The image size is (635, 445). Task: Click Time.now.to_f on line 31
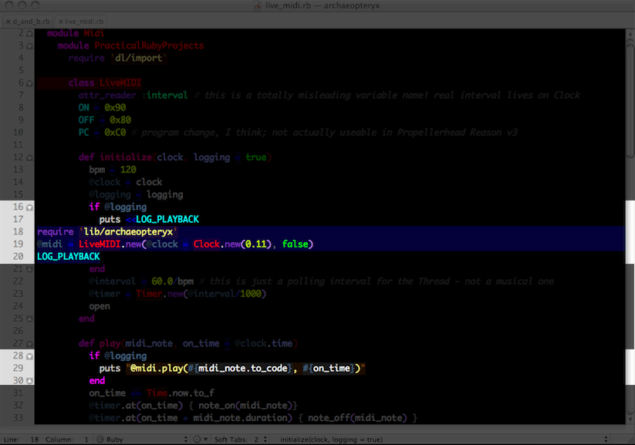click(x=181, y=393)
